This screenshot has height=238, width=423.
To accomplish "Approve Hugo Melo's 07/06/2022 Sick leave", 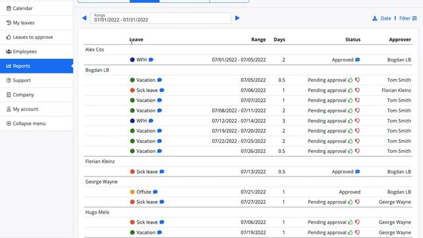I will [350, 222].
